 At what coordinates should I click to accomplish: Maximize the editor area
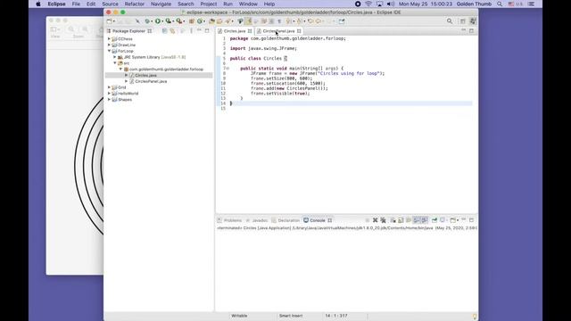click(x=471, y=31)
